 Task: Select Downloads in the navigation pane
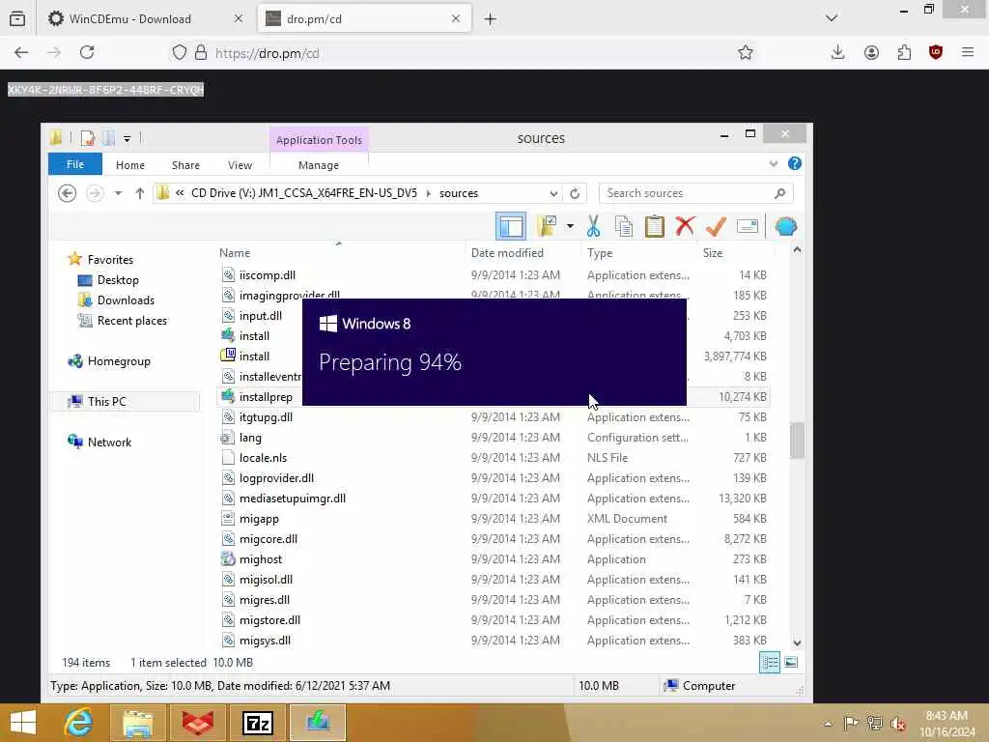[125, 300]
